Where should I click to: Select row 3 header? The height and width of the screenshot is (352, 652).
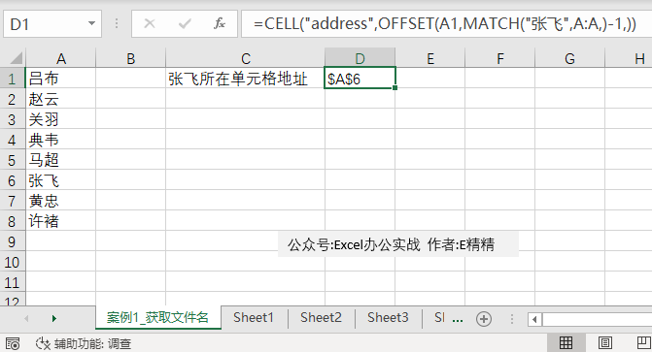12,119
